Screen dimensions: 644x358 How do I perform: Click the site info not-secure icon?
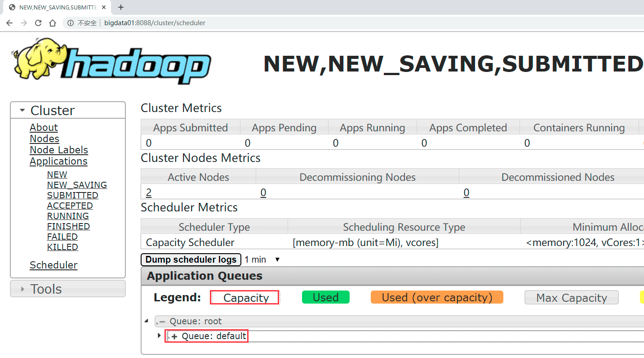[71, 23]
